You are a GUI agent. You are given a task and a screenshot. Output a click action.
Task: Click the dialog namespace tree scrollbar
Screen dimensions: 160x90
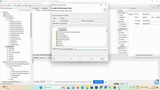(107, 31)
